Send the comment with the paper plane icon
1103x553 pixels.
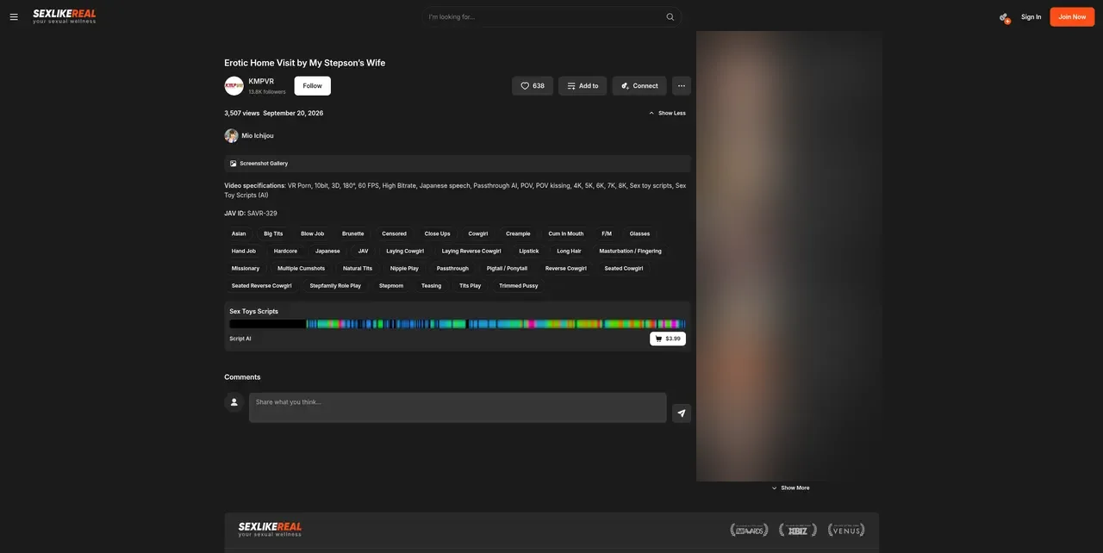point(682,413)
